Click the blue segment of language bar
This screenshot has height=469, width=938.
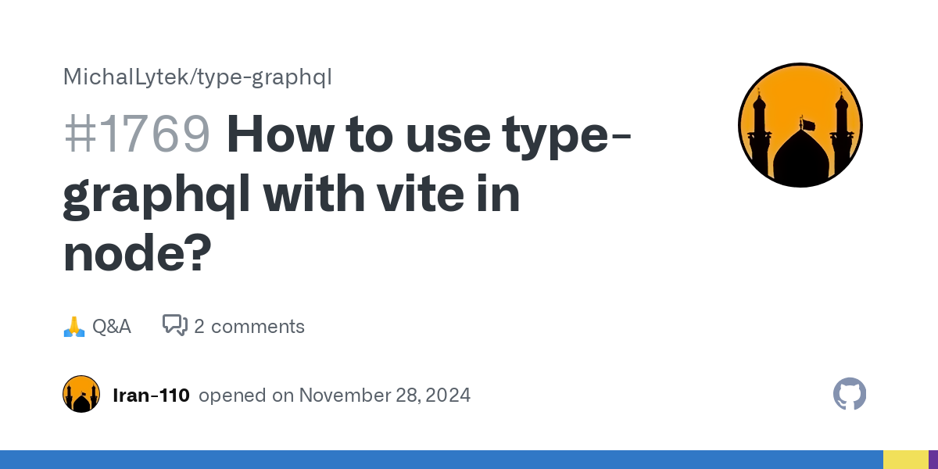tap(442, 460)
